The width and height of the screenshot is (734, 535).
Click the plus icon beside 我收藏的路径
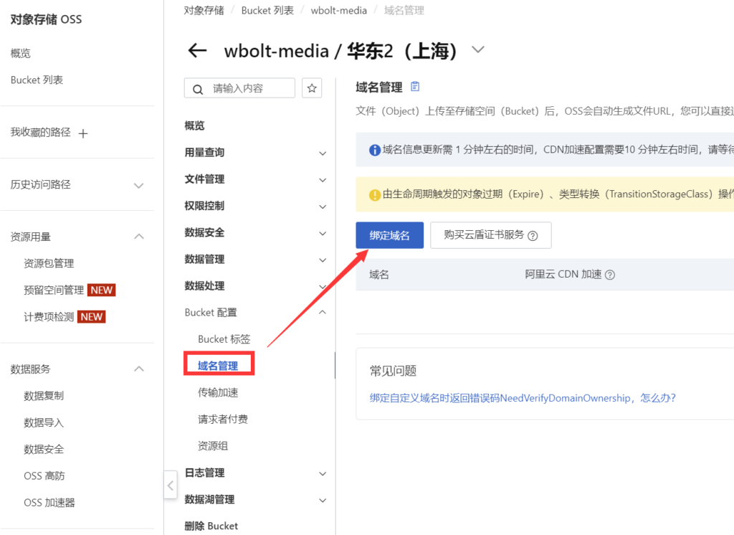[x=83, y=133]
